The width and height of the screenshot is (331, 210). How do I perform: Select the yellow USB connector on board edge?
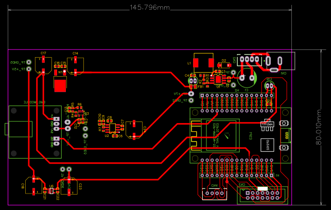pyautogui.click(x=286, y=135)
